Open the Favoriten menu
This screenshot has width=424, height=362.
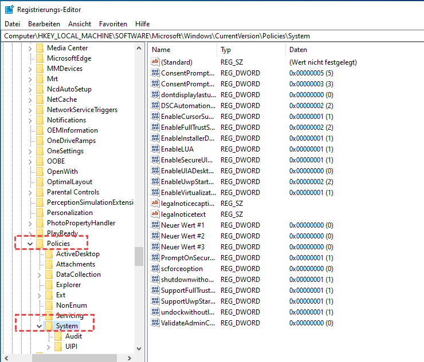tap(113, 24)
